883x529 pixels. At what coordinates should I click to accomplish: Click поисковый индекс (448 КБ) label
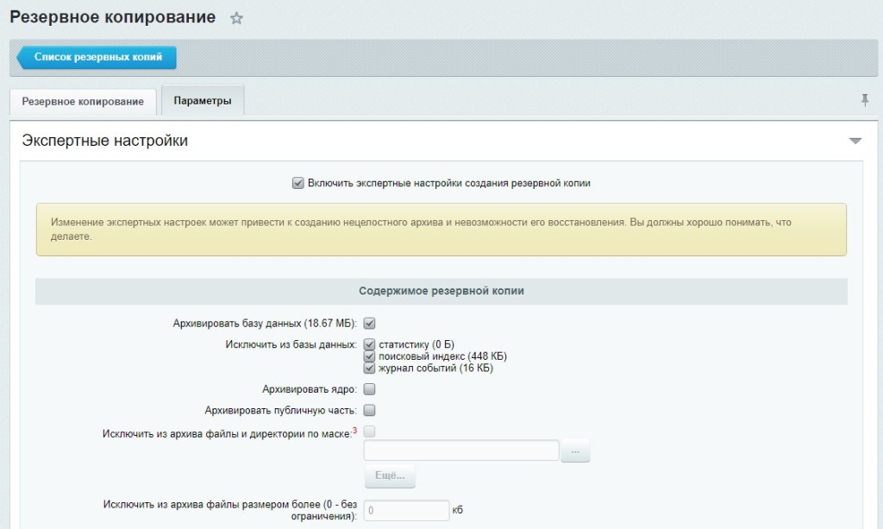click(442, 356)
